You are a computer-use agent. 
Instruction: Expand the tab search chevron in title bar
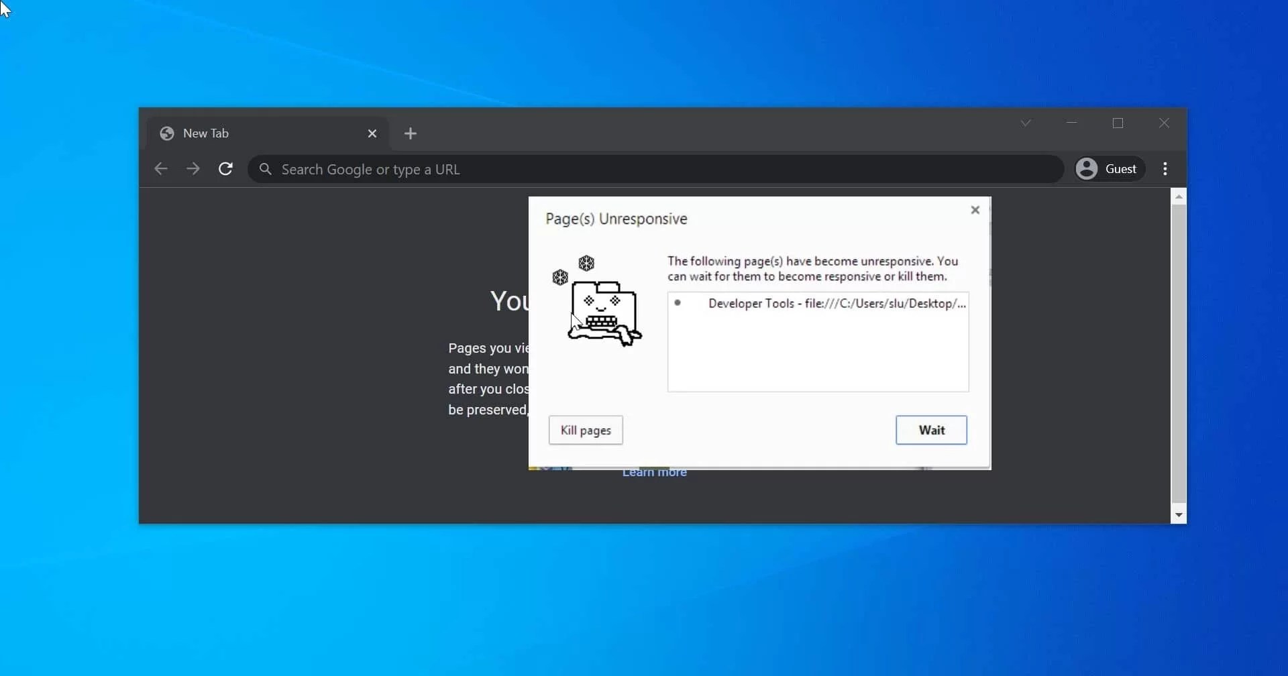point(1026,123)
